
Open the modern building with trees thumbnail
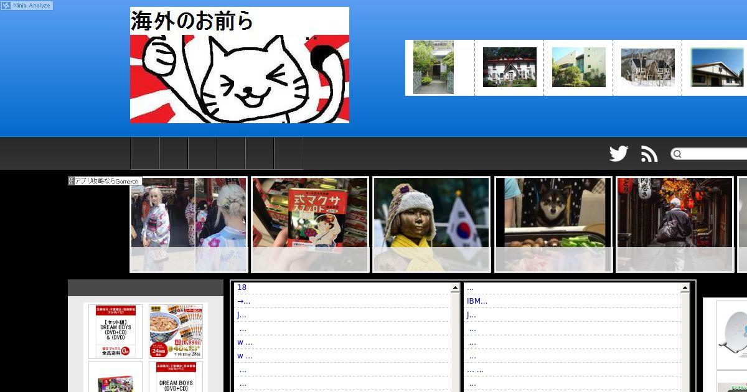click(x=579, y=67)
